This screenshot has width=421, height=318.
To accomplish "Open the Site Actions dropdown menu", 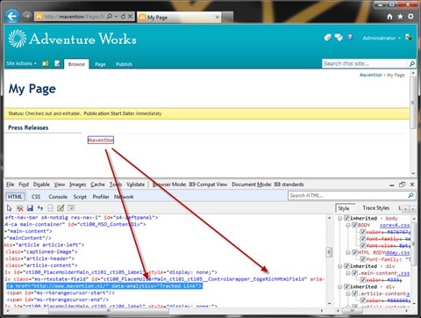I will [x=21, y=63].
